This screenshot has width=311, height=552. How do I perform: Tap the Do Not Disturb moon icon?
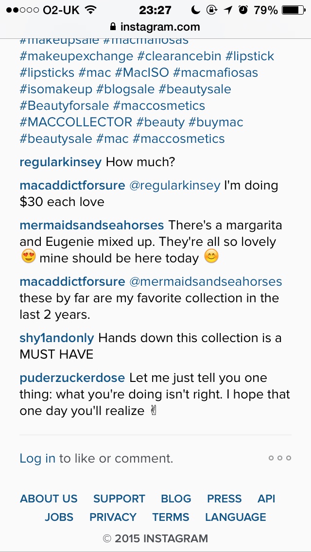pyautogui.click(x=195, y=10)
